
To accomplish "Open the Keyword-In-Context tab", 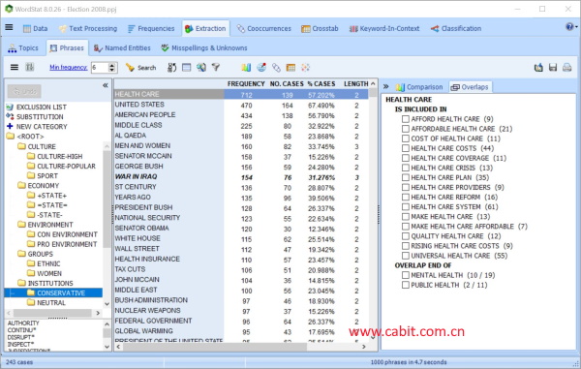I will [383, 28].
